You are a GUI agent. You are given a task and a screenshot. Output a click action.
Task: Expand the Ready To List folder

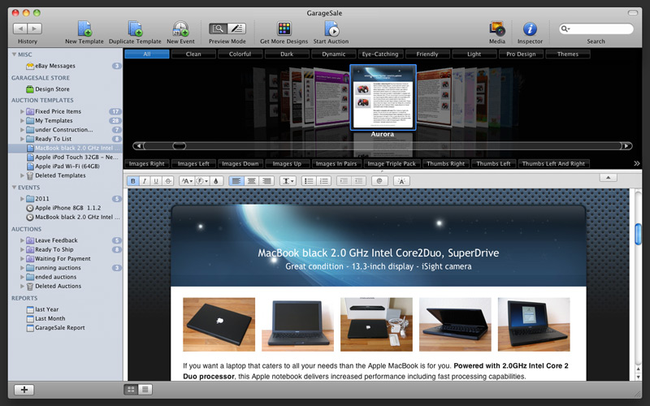(22, 139)
